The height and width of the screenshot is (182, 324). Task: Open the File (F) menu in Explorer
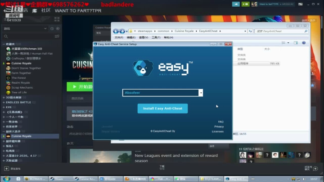click(119, 37)
